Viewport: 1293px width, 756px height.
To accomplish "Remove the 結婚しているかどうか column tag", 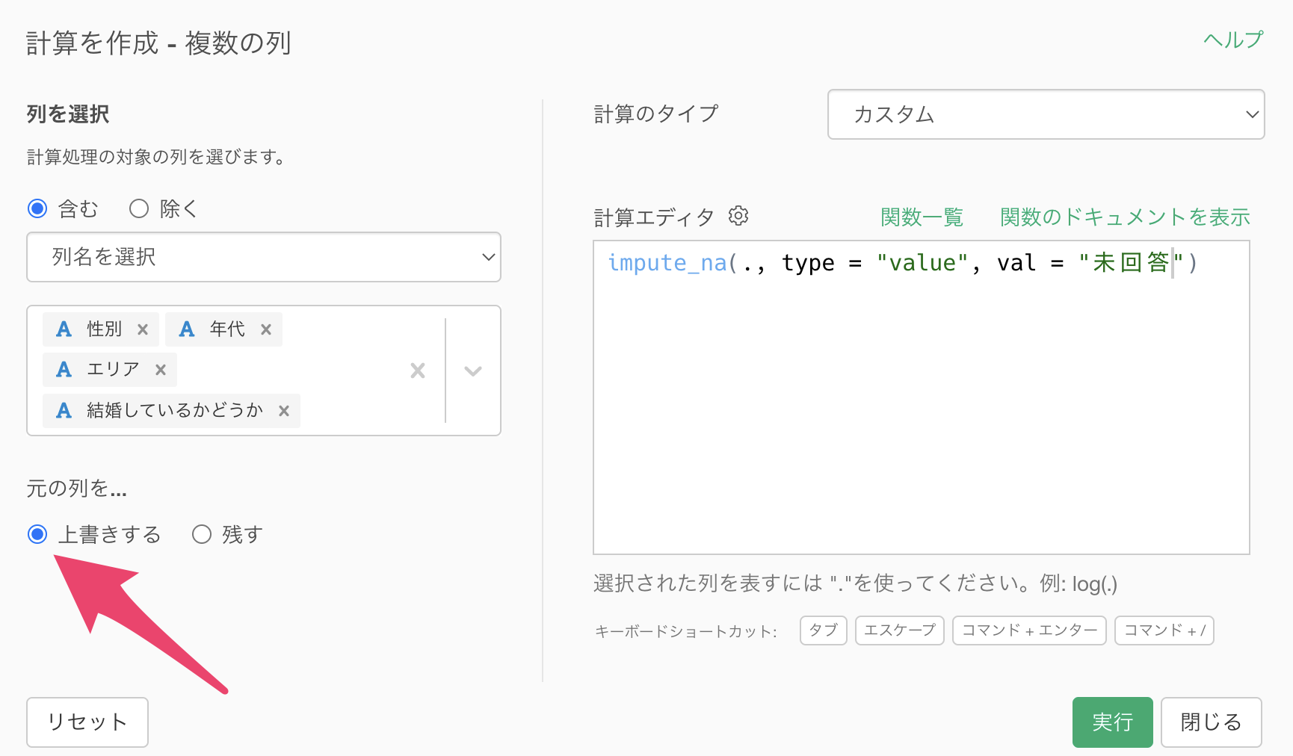I will [284, 411].
